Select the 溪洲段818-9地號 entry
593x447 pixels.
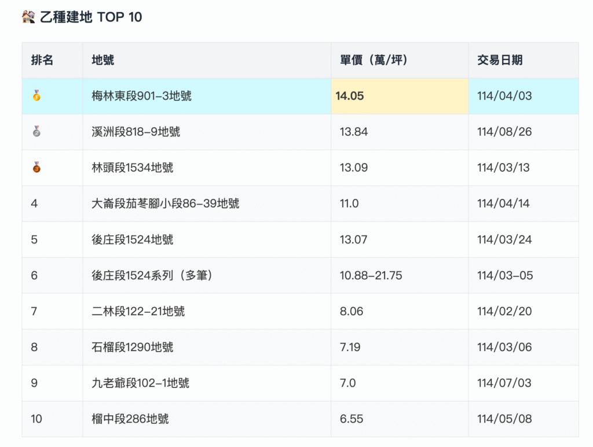[136, 132]
